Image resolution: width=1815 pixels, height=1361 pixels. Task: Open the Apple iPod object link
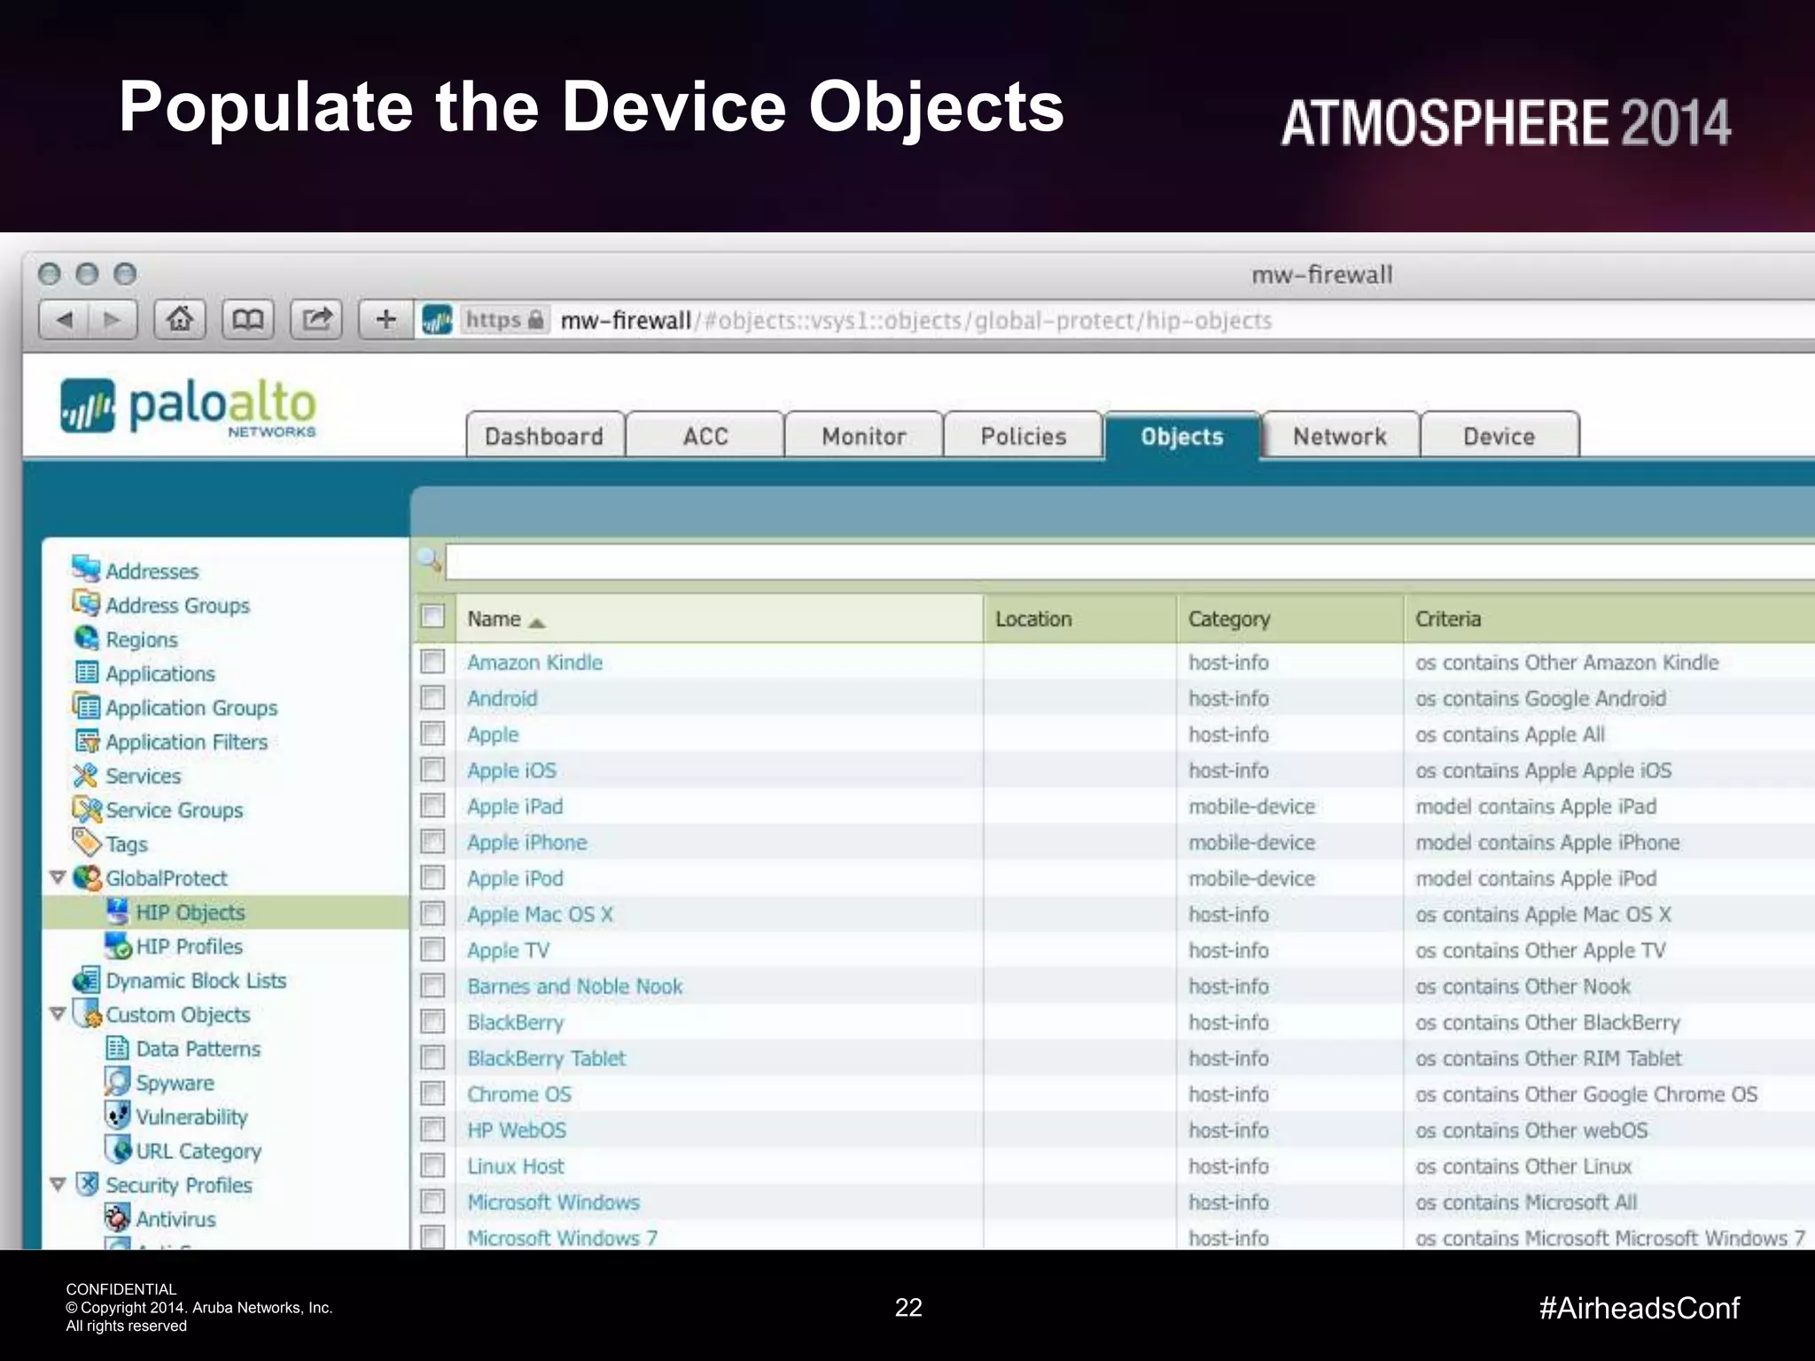(x=515, y=878)
